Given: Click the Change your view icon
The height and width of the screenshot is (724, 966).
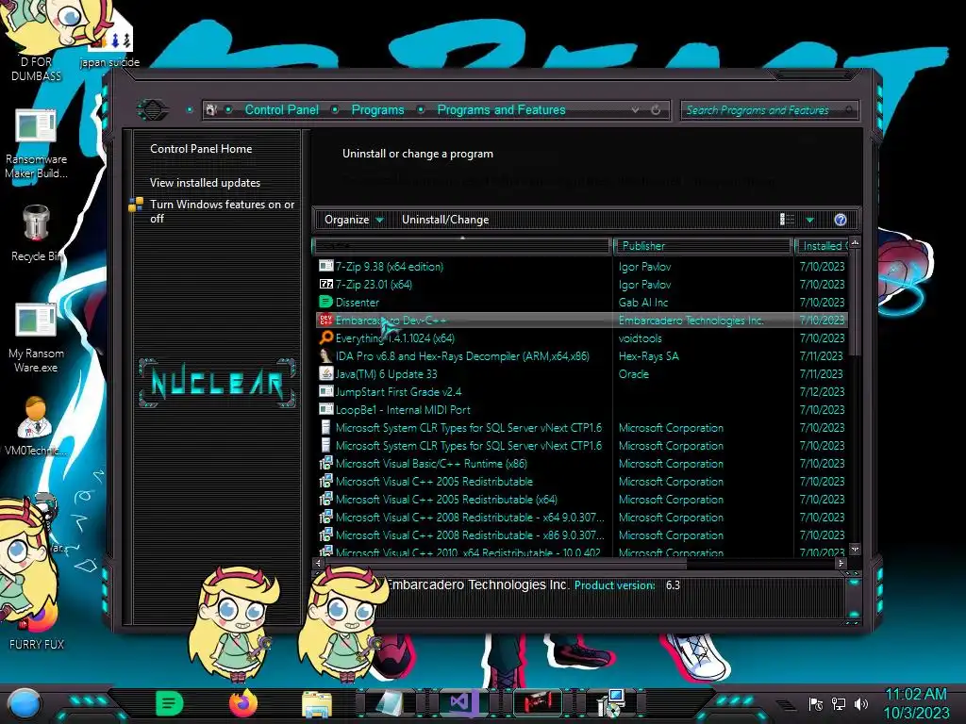Looking at the screenshot, I should click(787, 220).
